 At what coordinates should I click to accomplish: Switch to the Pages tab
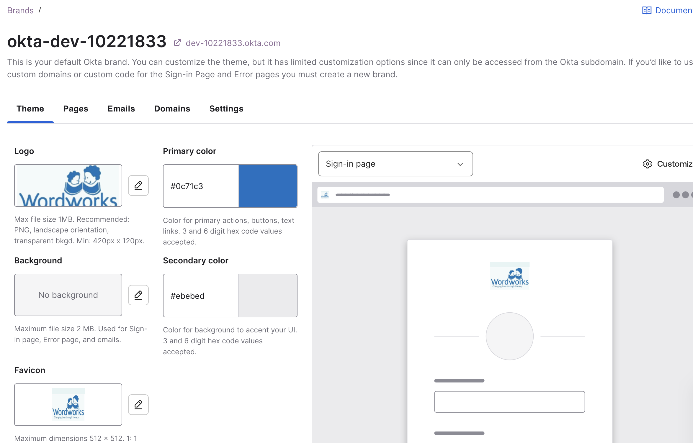click(x=76, y=109)
